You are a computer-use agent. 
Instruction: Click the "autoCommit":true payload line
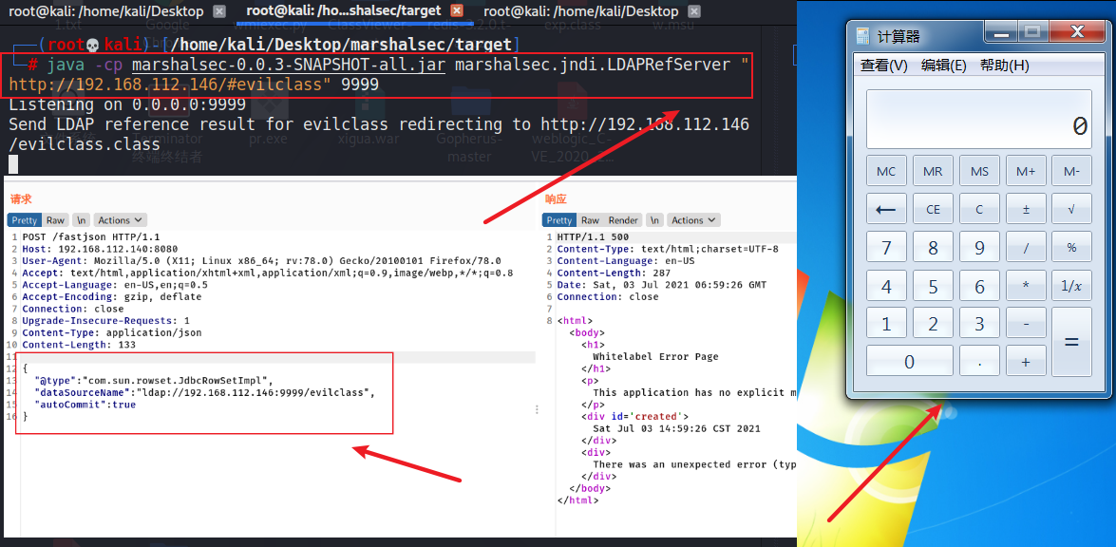[85, 405]
